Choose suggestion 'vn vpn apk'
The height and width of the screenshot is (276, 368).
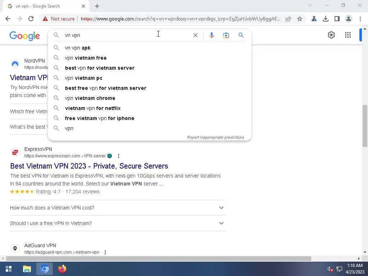coord(149,48)
